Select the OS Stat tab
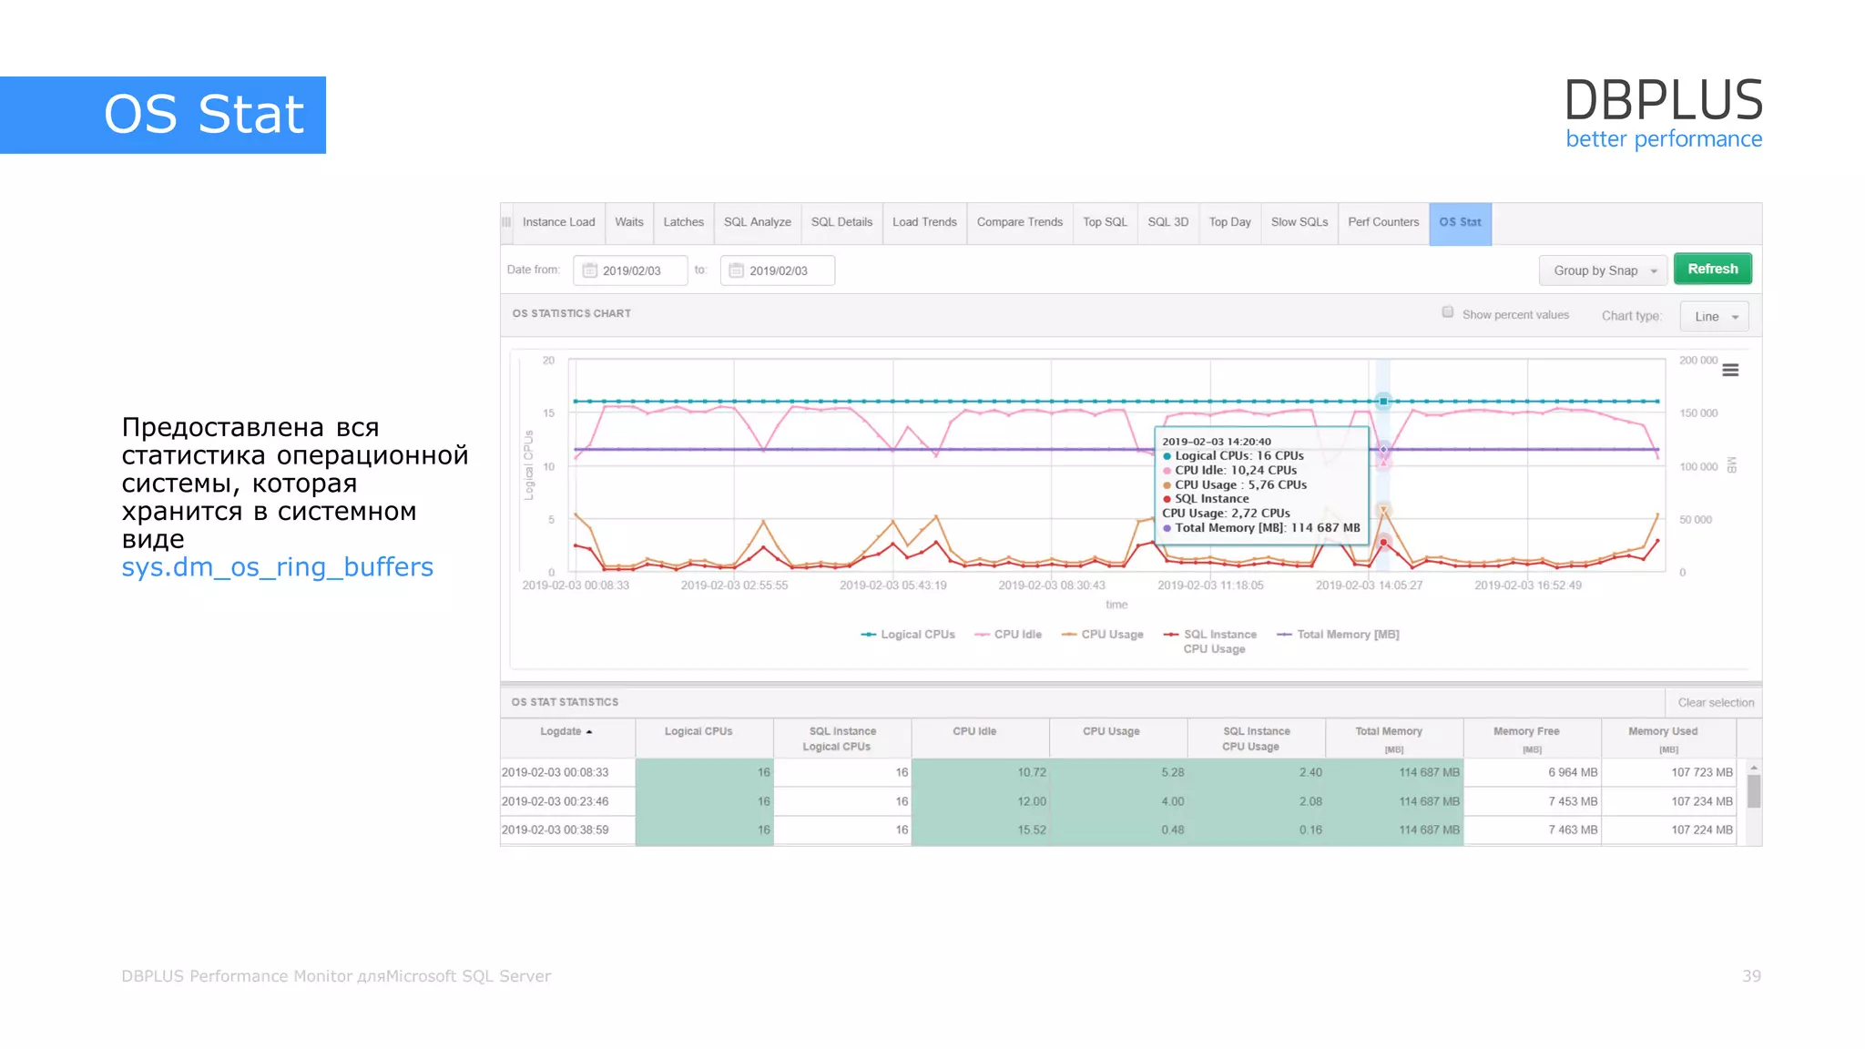1865x1049 pixels. point(1461,223)
